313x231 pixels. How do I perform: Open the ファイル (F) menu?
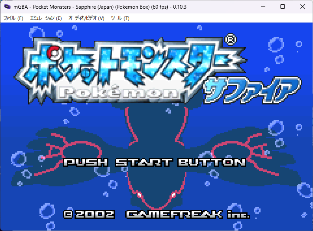(13, 18)
